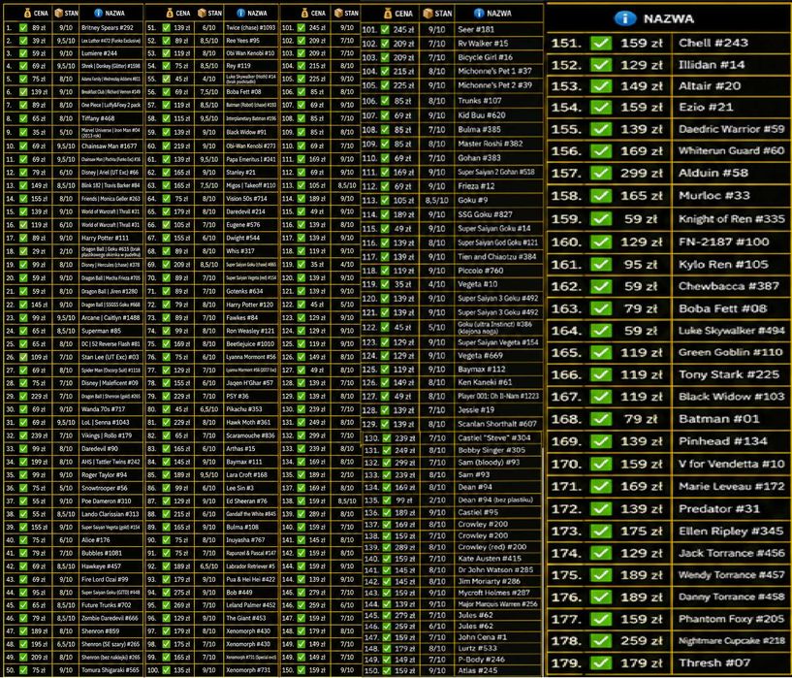792x678 pixels.
Task: Click green checkmark in row 8 Tiffany #468
Action: (x=23, y=118)
